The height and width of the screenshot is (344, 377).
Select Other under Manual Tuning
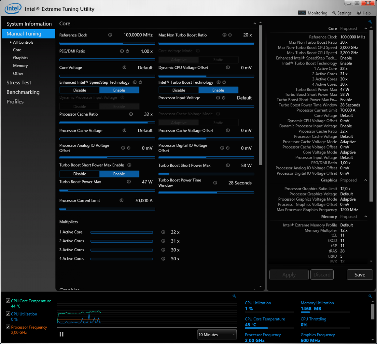coord(18,74)
